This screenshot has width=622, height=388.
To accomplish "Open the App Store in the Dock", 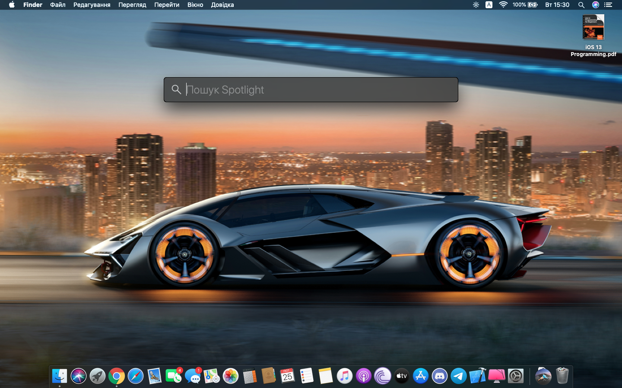I will pyautogui.click(x=421, y=376).
